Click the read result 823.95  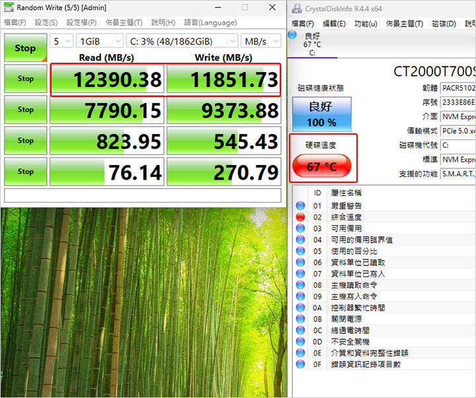107,141
